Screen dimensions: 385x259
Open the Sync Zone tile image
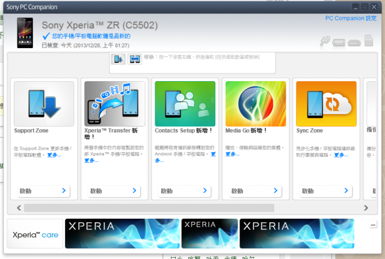(326, 104)
